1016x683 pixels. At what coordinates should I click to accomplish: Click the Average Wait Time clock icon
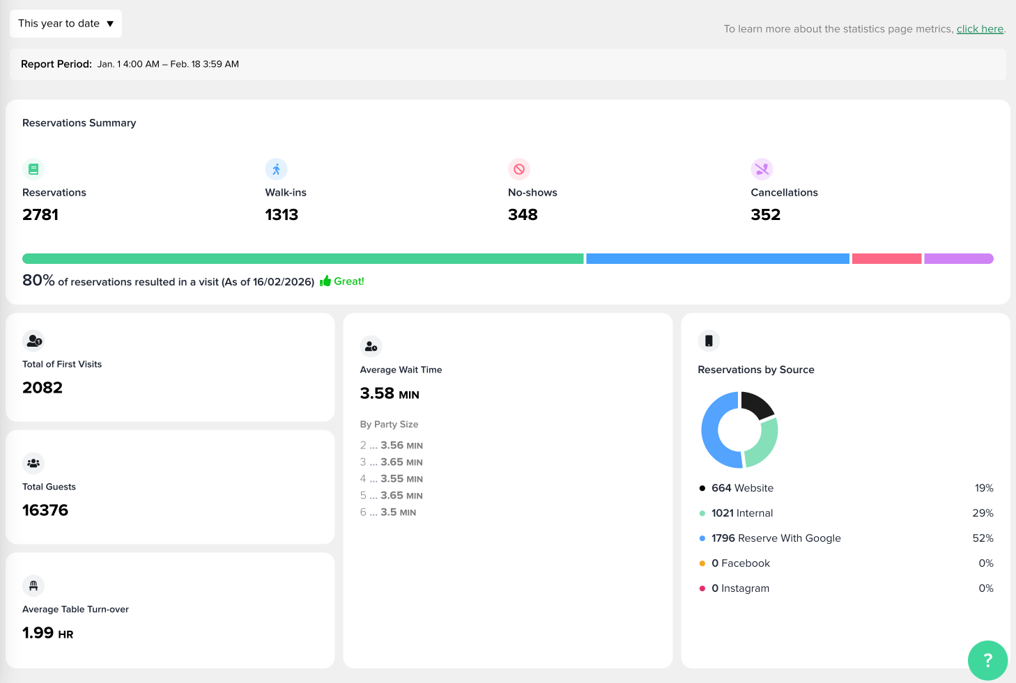point(371,346)
